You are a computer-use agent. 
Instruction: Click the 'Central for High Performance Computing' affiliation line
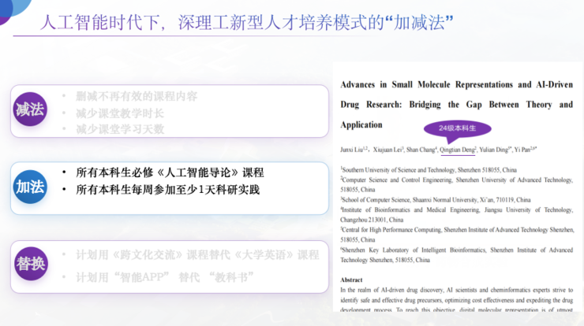tap(457, 230)
